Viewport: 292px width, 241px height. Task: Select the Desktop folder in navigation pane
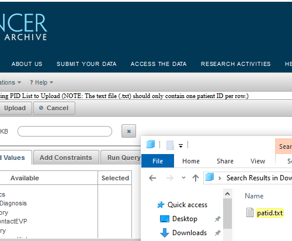coord(179,219)
